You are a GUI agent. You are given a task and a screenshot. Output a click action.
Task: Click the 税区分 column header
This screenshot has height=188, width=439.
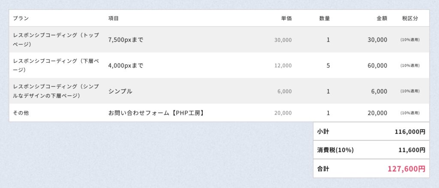click(x=410, y=18)
